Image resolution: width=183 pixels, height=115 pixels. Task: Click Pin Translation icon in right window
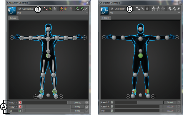169,9
